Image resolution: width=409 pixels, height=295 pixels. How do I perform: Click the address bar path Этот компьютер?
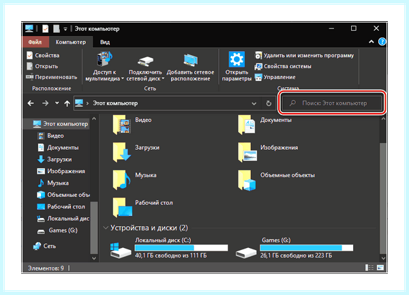(115, 103)
